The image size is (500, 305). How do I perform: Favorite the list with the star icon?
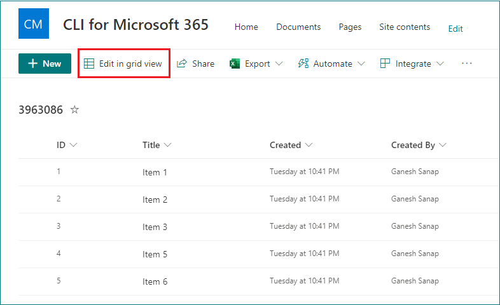74,110
